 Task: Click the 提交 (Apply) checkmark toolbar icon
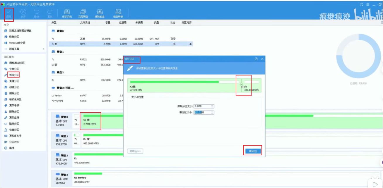pyautogui.click(x=9, y=12)
